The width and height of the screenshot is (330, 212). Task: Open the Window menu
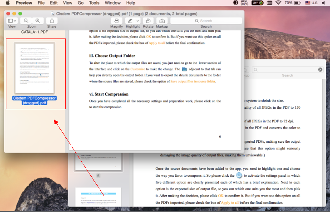(113, 3)
